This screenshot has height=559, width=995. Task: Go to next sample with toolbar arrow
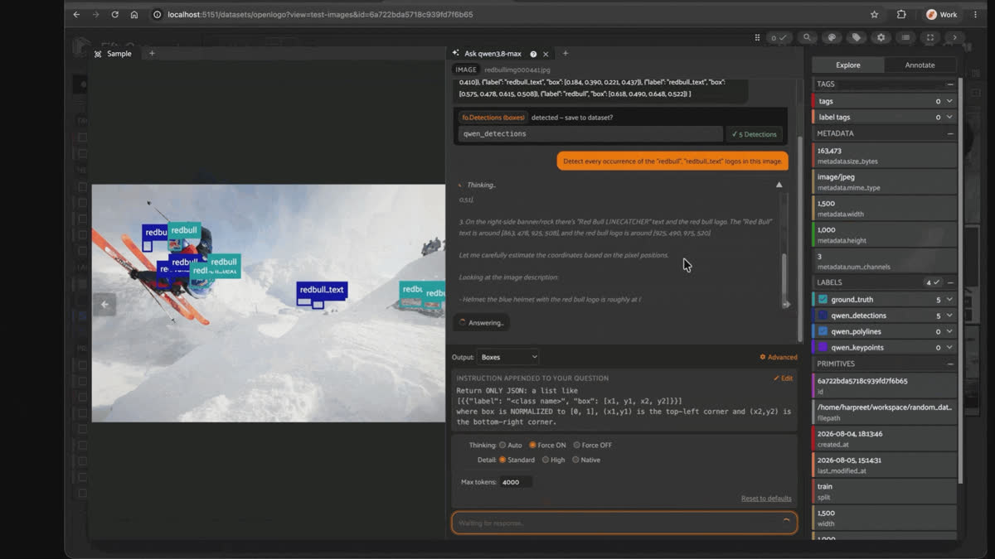(955, 37)
